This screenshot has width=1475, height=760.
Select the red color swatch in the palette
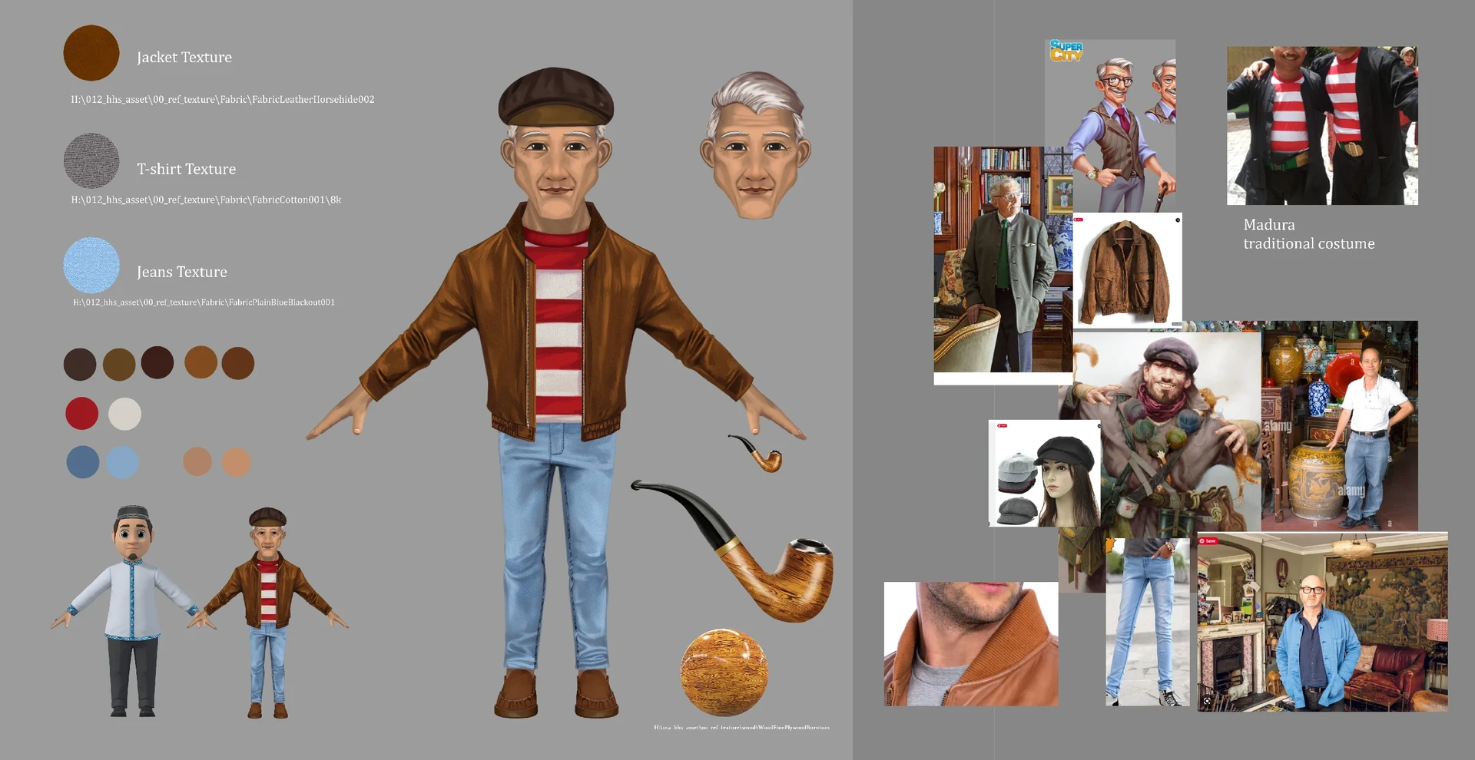[81, 413]
